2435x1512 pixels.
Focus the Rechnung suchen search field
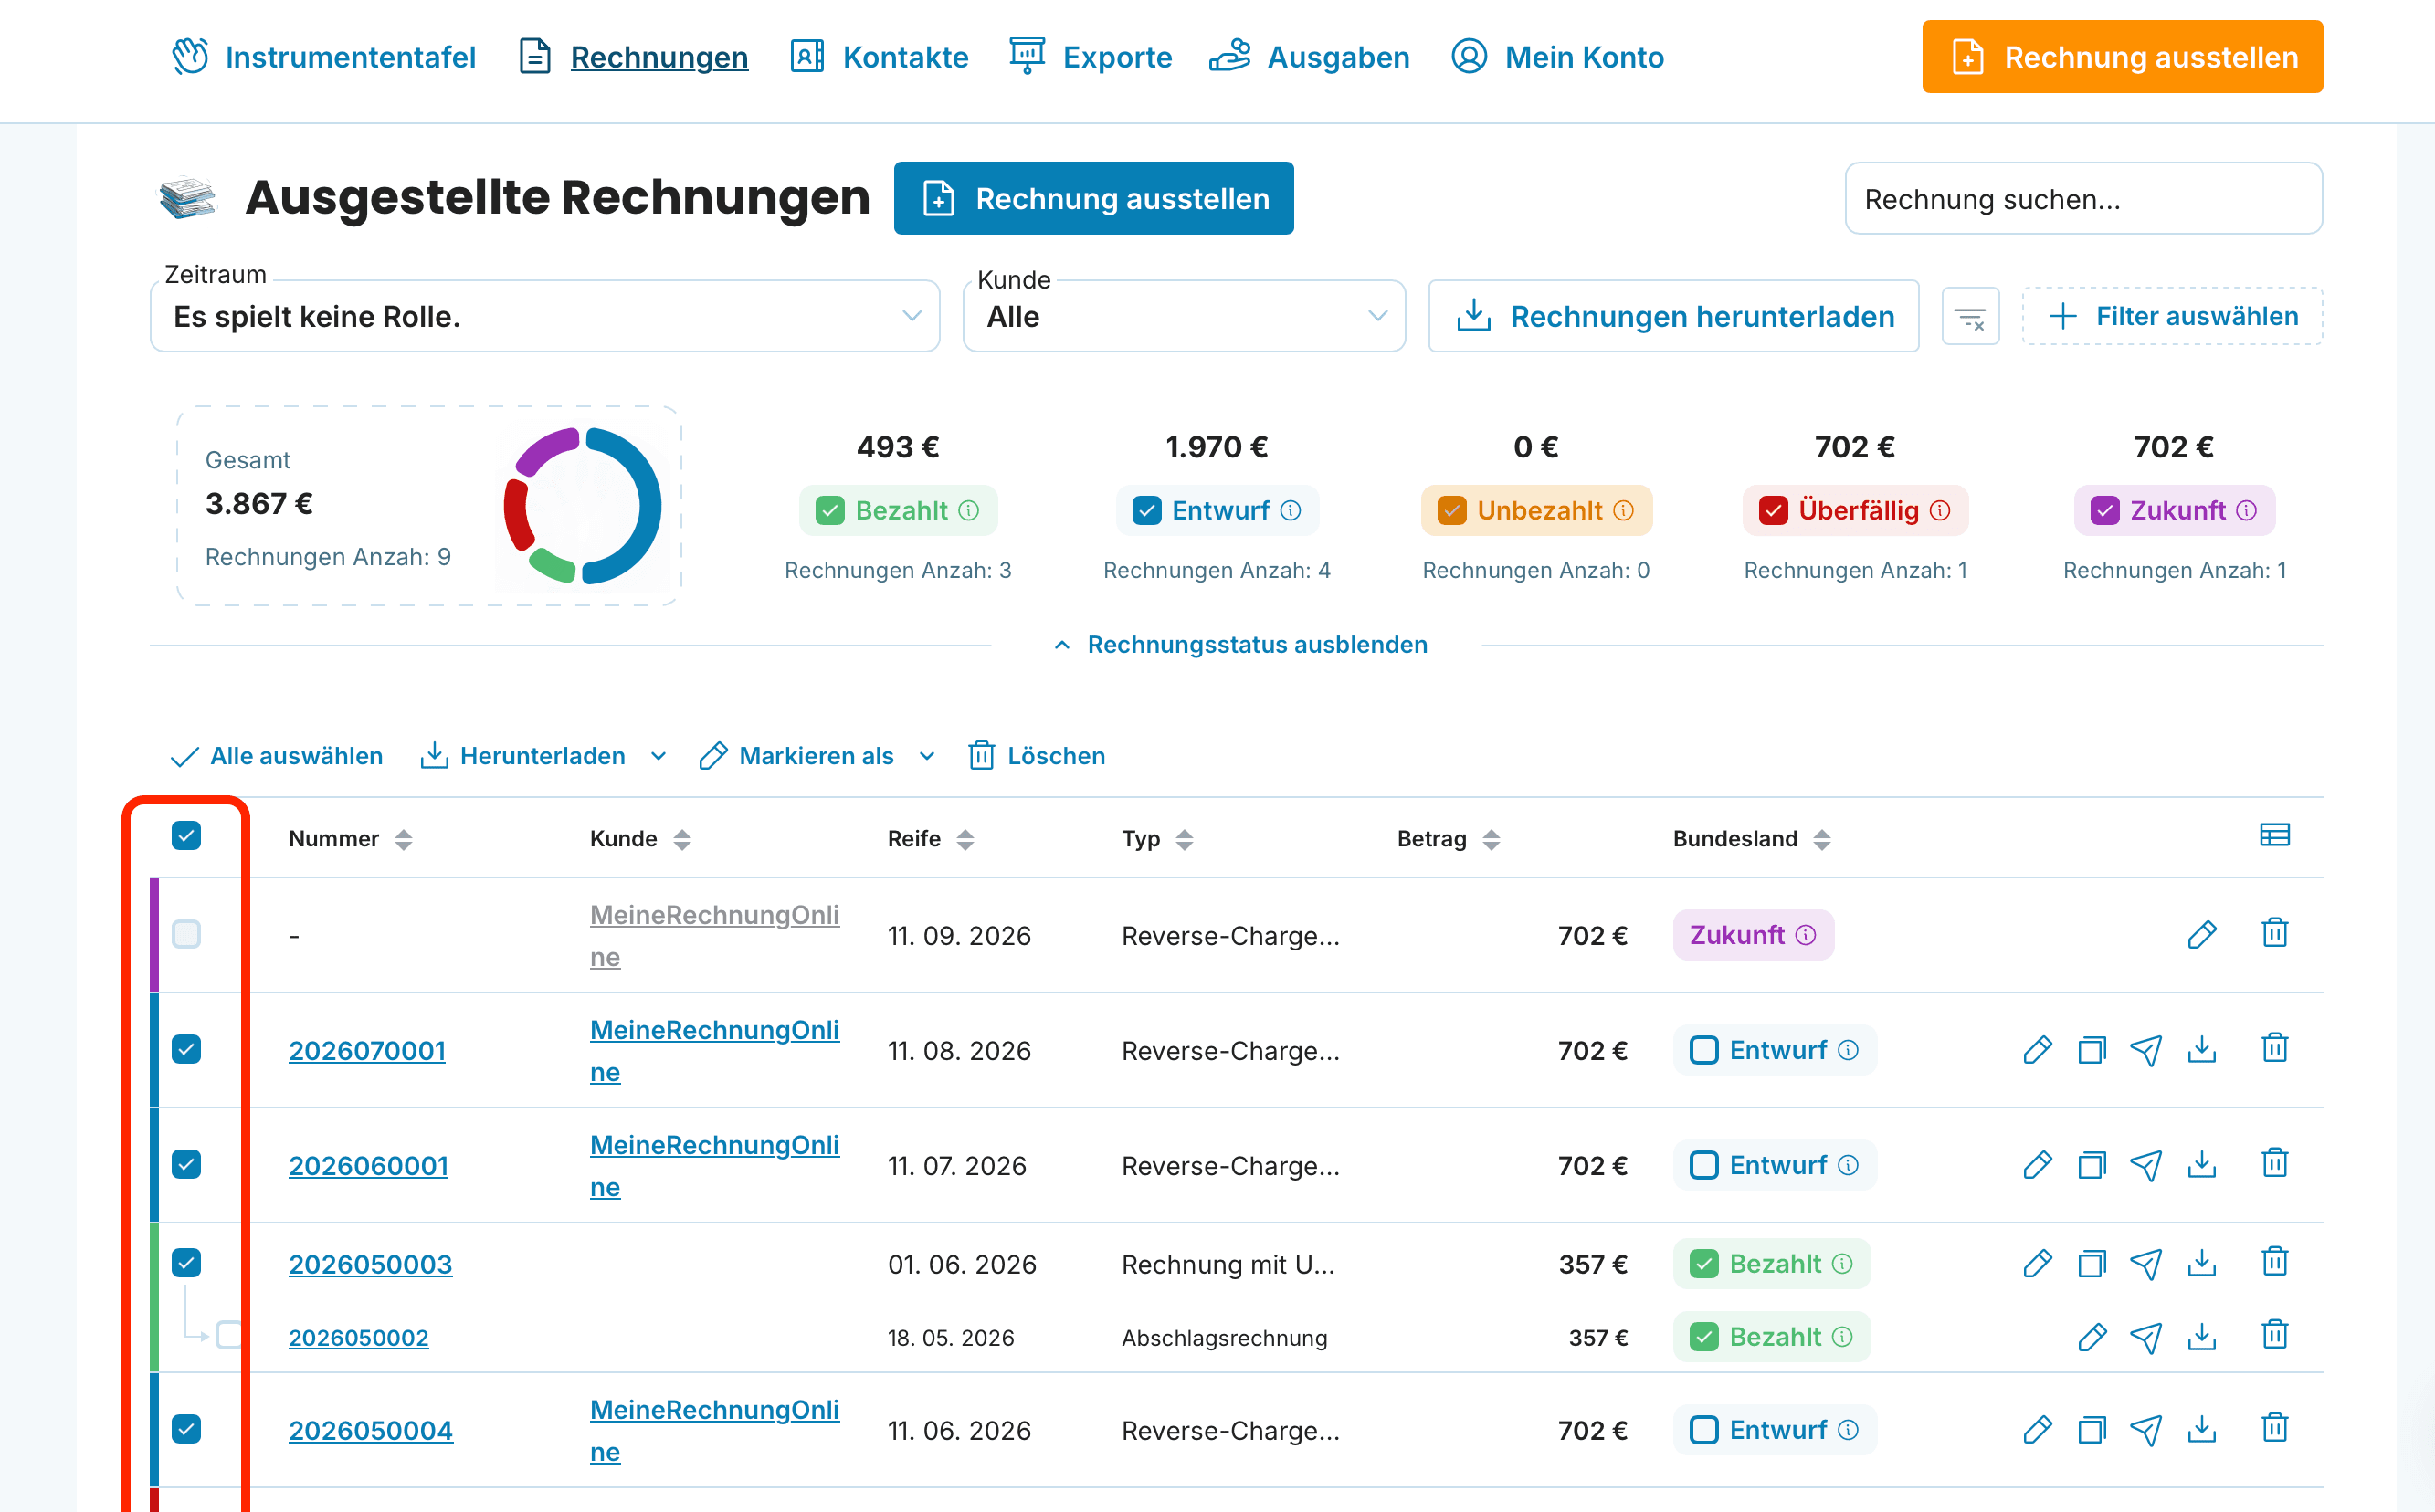(2084, 199)
